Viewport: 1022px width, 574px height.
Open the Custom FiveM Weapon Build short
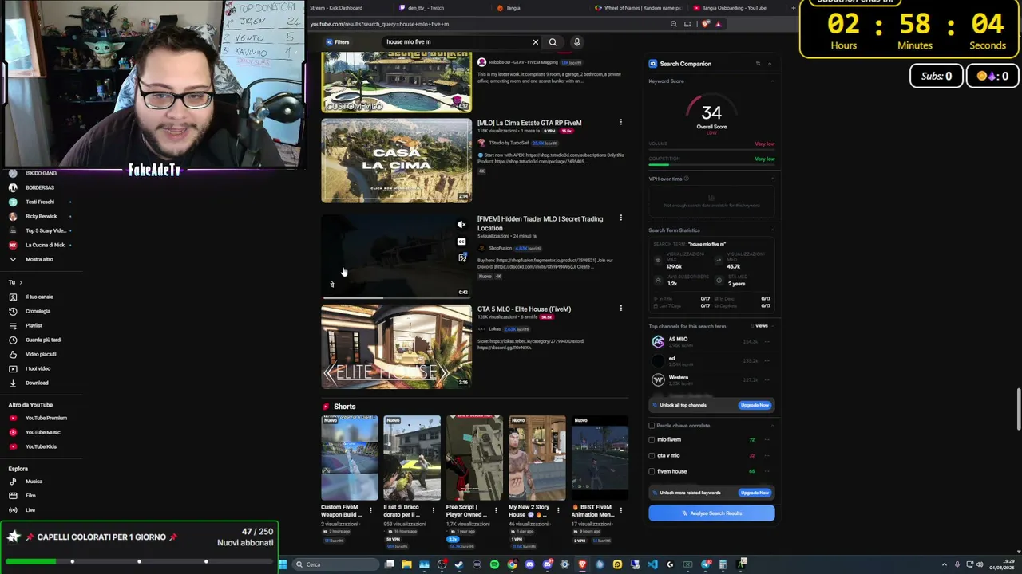pyautogui.click(x=349, y=458)
